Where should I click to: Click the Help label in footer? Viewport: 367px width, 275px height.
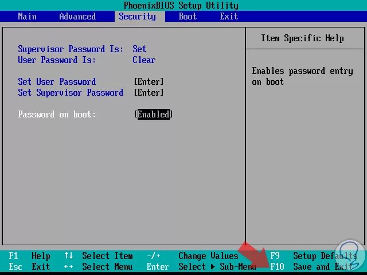point(41,256)
